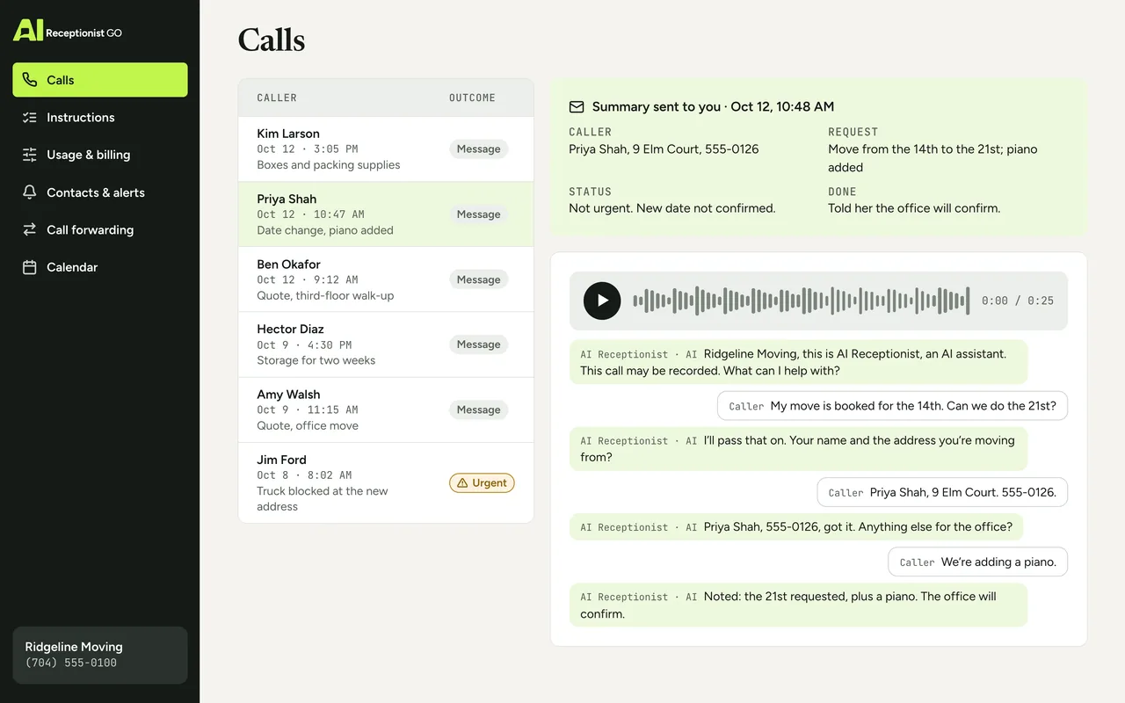The width and height of the screenshot is (1125, 703).
Task: Click the Message badge for Hector Diaz
Action: click(x=478, y=344)
